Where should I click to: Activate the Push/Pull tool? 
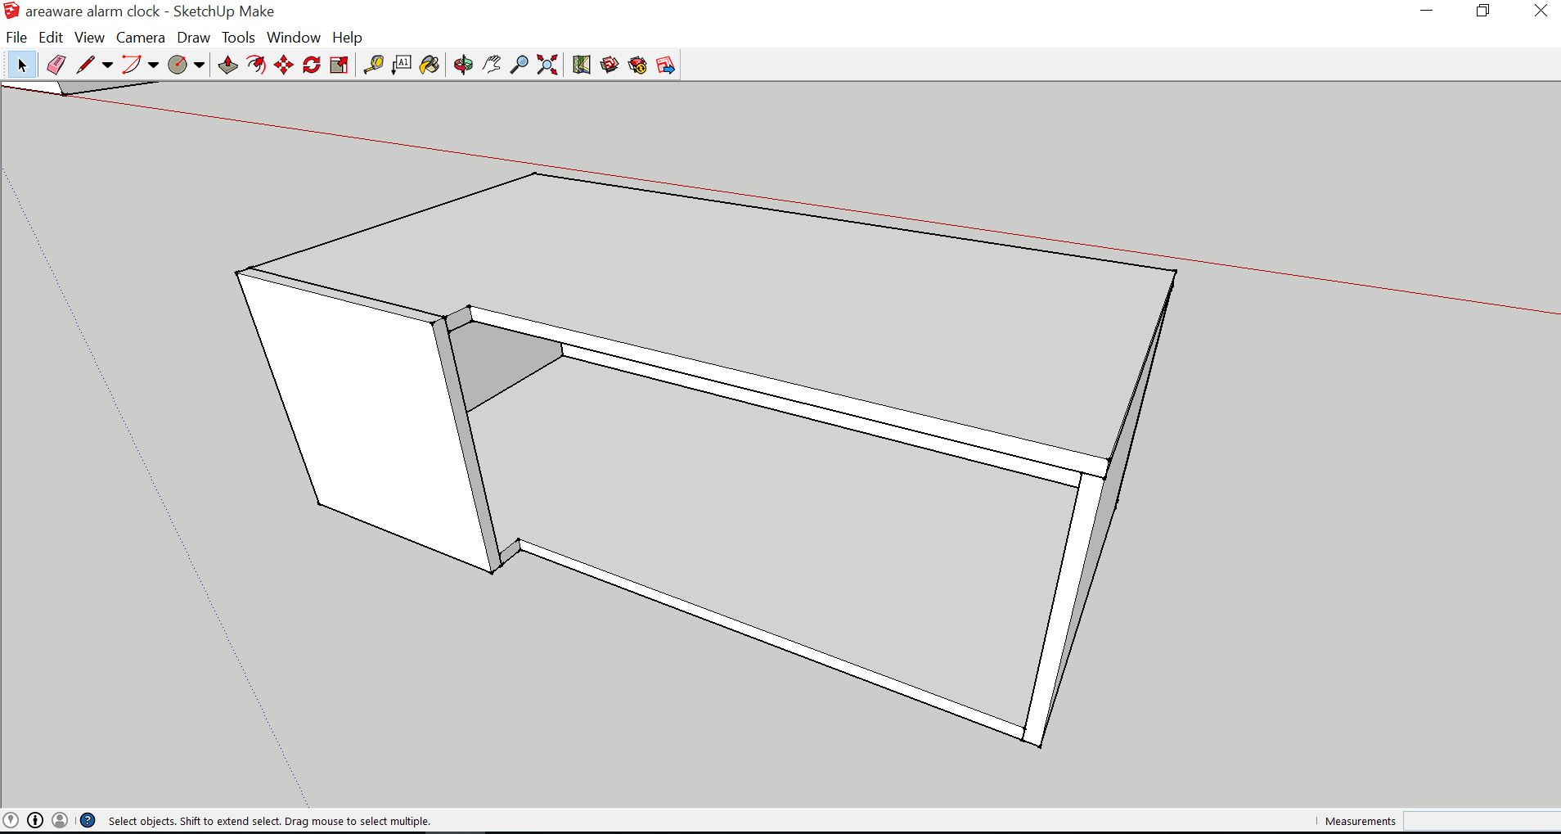[228, 65]
